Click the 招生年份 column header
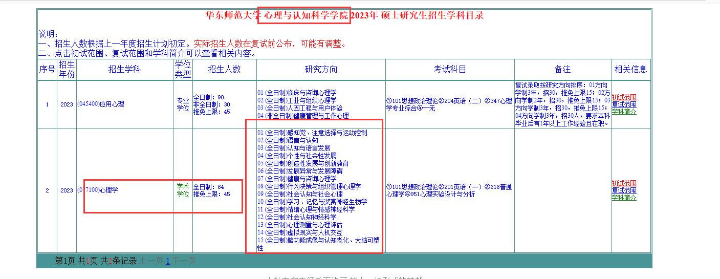Image resolution: width=720 pixels, height=279 pixels. (67, 70)
